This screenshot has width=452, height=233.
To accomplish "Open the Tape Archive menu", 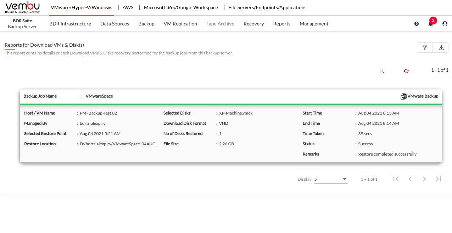I will 220,24.
